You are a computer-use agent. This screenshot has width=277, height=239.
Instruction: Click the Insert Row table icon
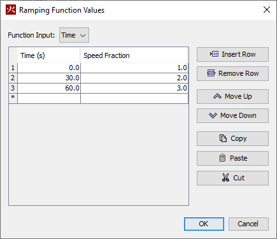point(214,54)
